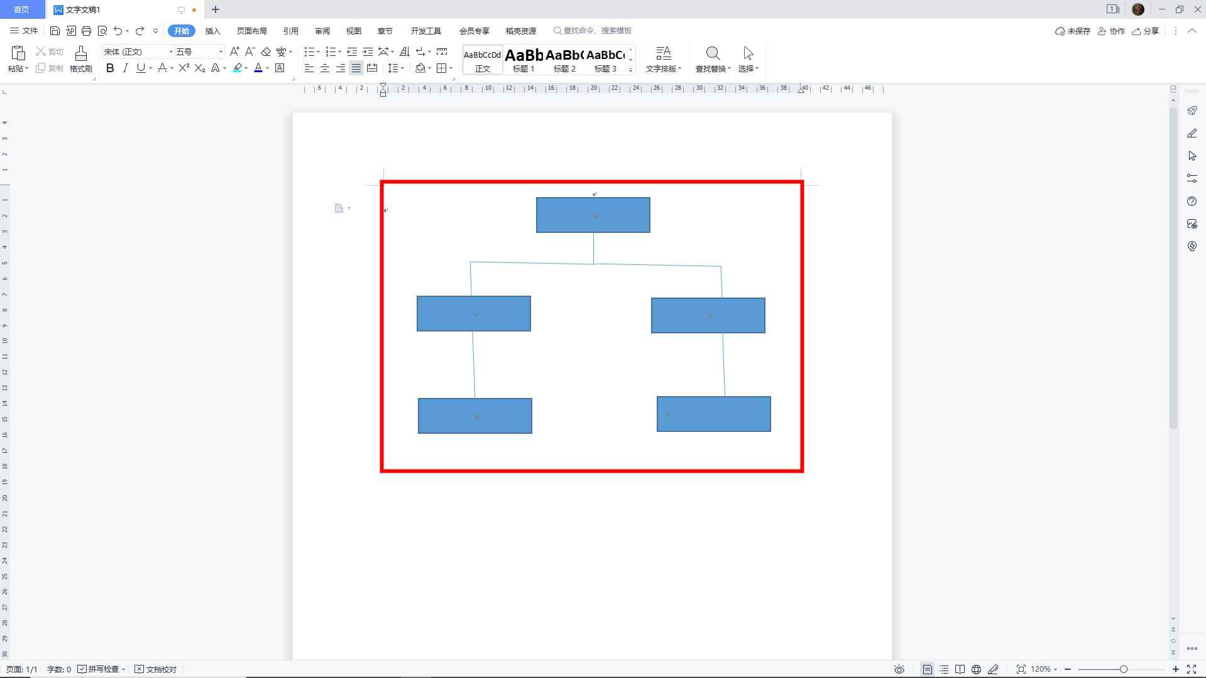Screen dimensions: 1206x678
Task: Click the increase font size icon
Action: click(234, 51)
